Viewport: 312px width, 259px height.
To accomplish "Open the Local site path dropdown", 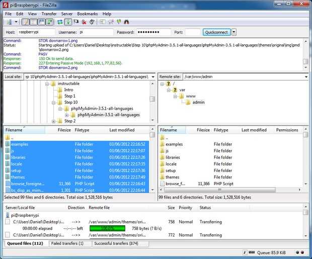I will (x=153, y=77).
